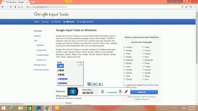198x111 pixels.
Task: Switch to Chrome in the taskbar
Action: click(x=48, y=108)
